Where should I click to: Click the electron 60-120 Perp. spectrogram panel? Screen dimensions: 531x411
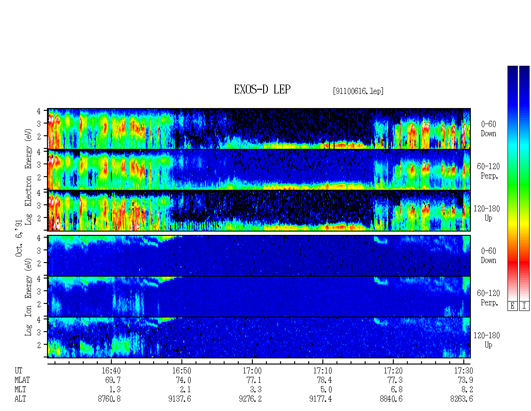click(x=259, y=170)
